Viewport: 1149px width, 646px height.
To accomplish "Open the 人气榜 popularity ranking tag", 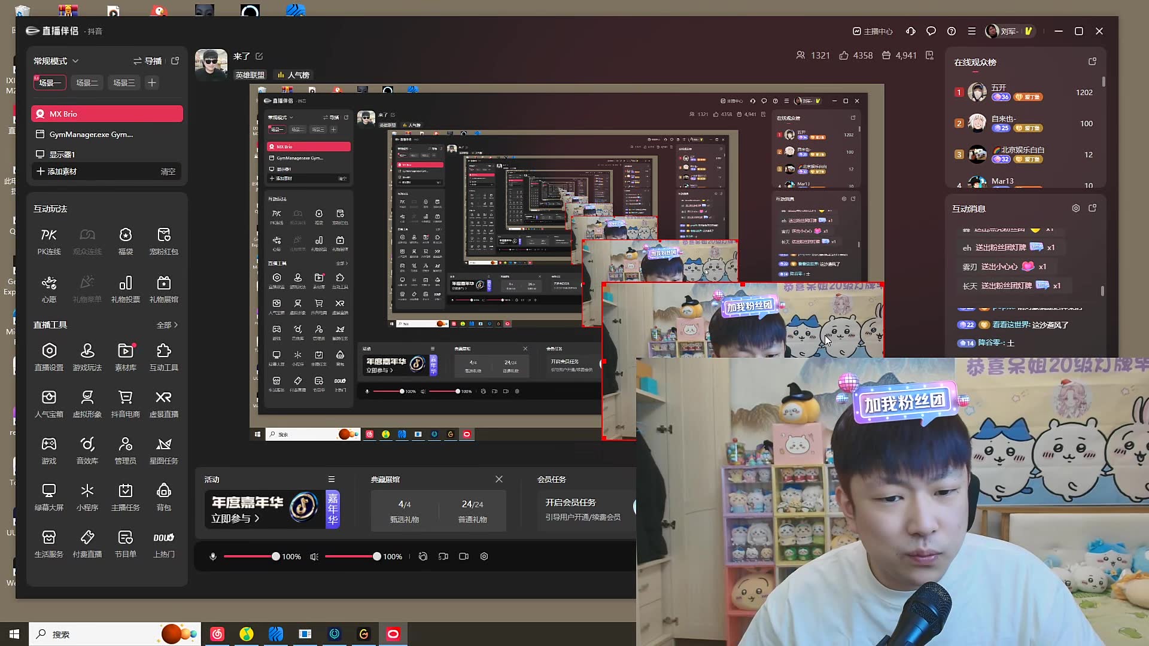I will (x=293, y=75).
